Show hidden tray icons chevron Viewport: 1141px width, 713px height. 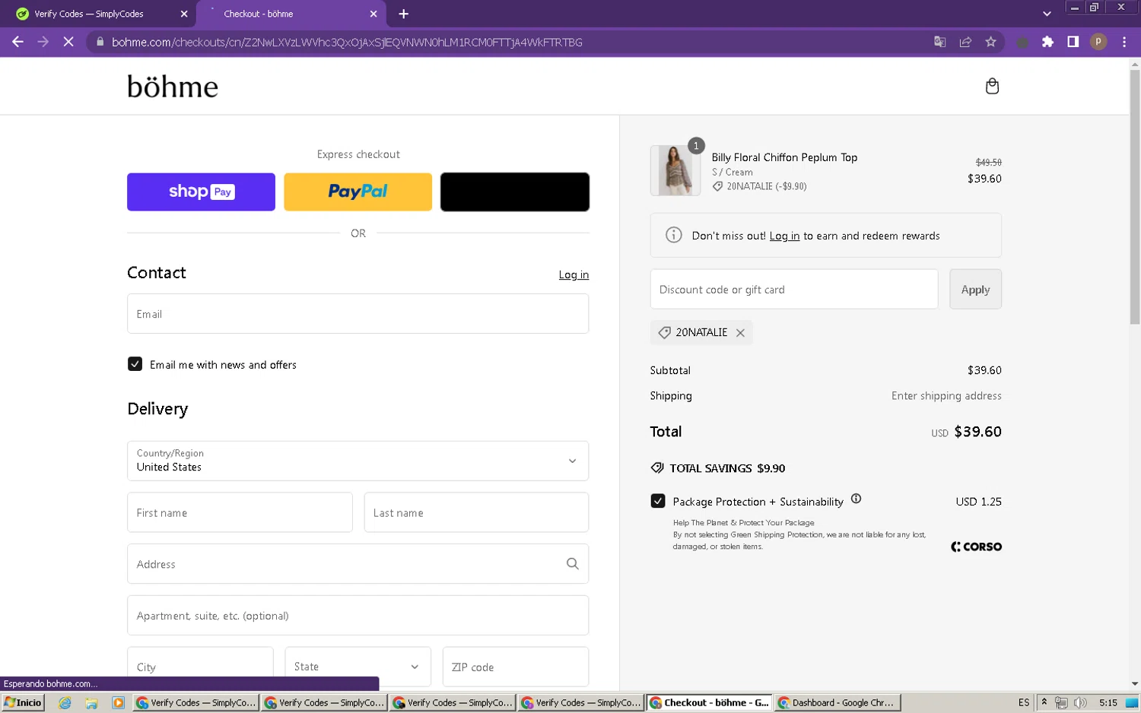1044,702
